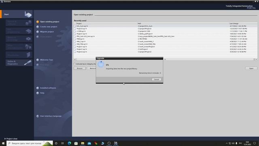Click the SCL_Sum.ap14 file icon
259x146 pixels.
click(x=75, y=26)
